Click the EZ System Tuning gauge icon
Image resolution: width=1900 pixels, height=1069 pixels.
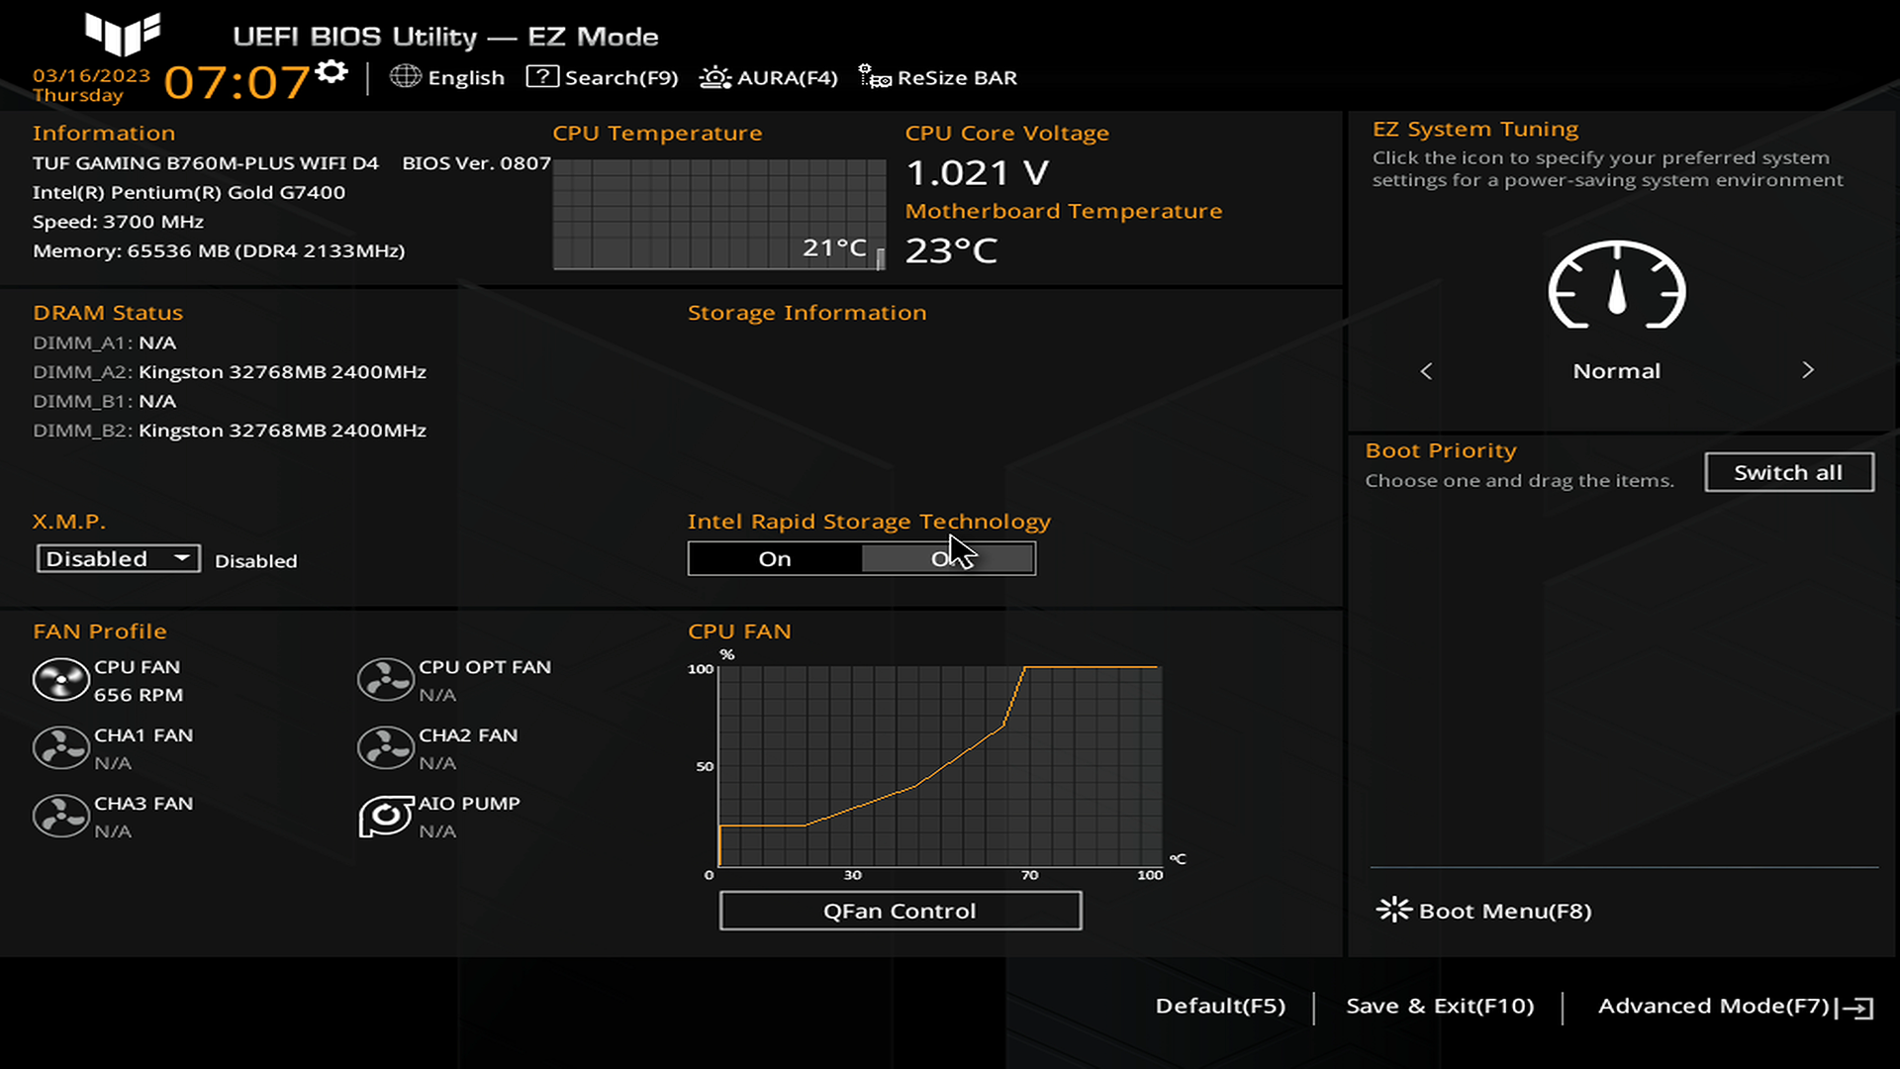[1616, 287]
